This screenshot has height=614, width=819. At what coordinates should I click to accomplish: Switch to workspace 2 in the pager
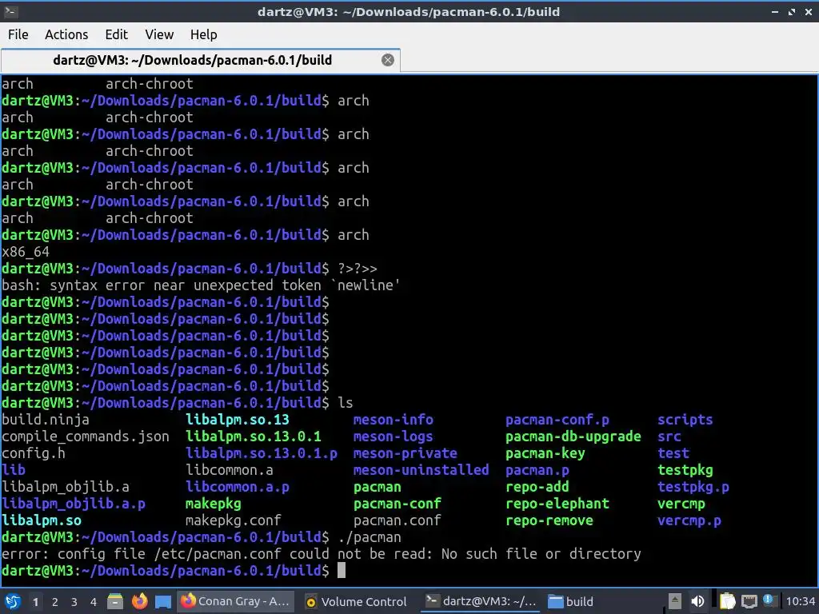(55, 602)
